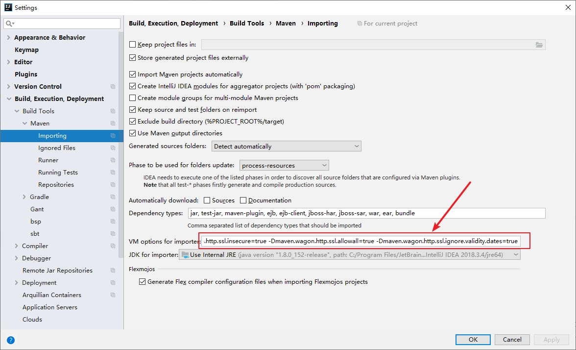Select Clouds in settings tree

[32, 320]
